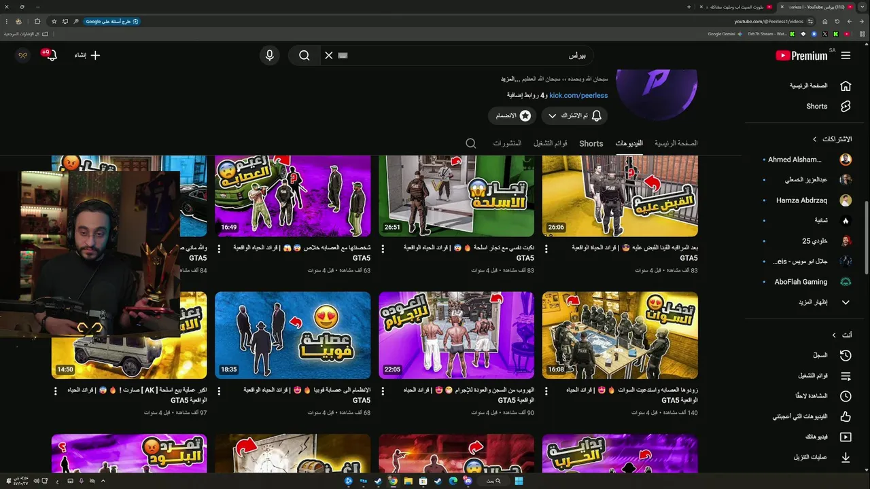Expand الاشتراكات section chevron
The image size is (870, 489).
[815, 139]
